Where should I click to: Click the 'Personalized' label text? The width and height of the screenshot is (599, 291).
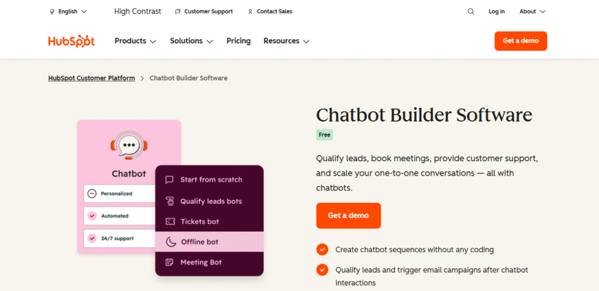coord(116,194)
